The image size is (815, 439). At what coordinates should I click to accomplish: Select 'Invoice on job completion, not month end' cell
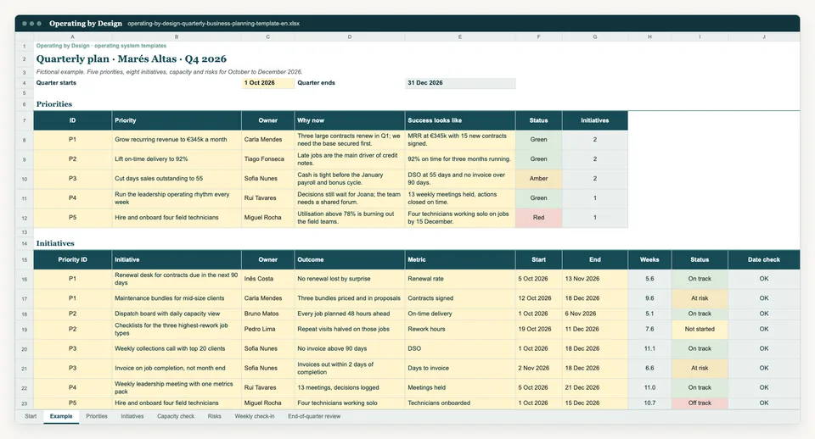177,369
